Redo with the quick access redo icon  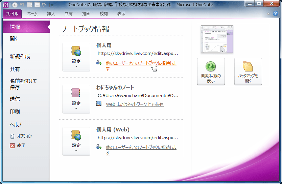click(44, 5)
